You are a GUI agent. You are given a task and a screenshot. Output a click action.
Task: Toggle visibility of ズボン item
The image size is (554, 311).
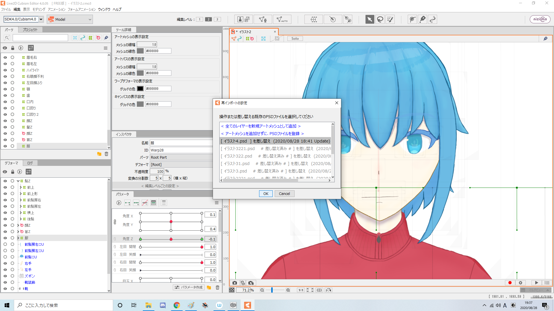5,276
